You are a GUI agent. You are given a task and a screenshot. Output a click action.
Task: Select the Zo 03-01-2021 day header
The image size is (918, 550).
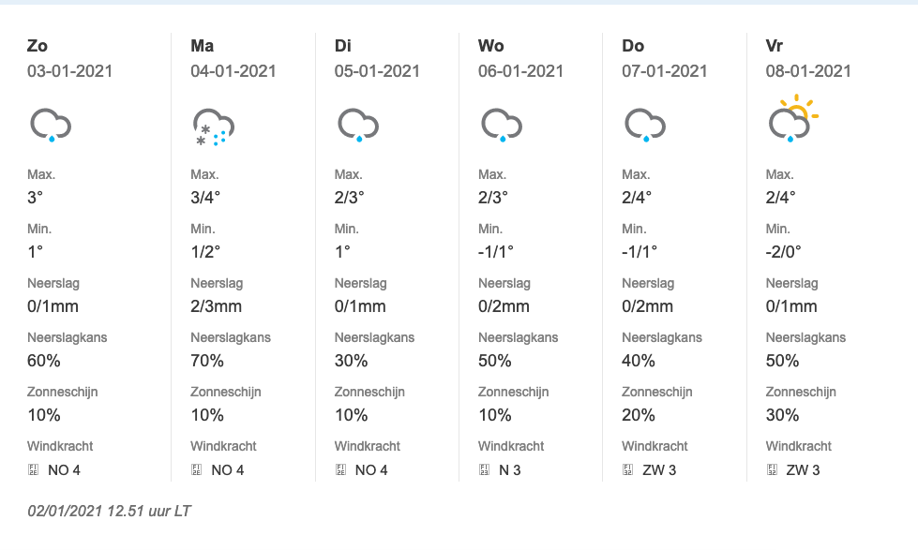pos(69,58)
